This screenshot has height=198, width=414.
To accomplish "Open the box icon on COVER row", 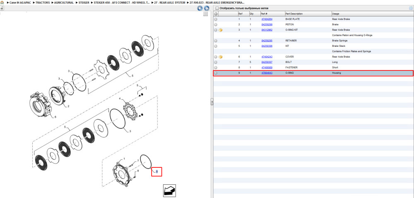I will (221, 57).
